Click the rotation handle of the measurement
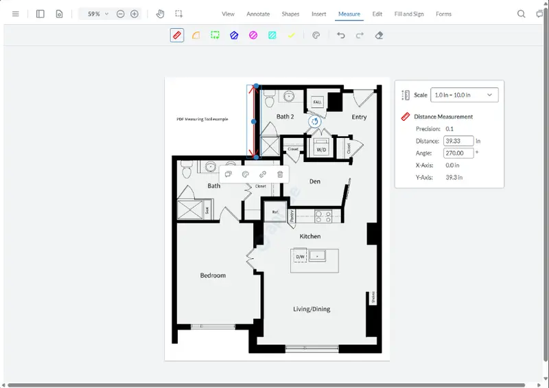The width and height of the screenshot is (549, 388). [315, 122]
